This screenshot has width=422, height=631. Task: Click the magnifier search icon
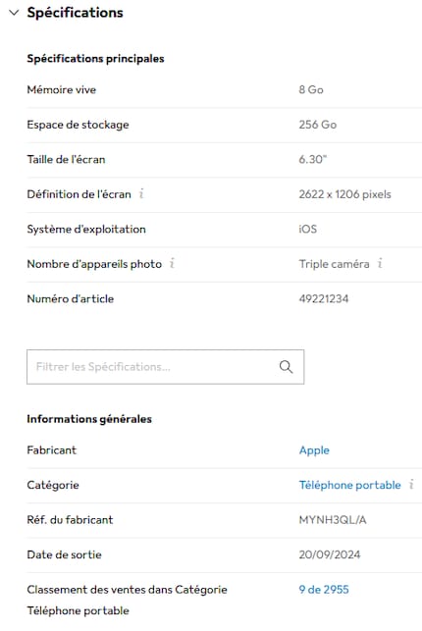286,367
